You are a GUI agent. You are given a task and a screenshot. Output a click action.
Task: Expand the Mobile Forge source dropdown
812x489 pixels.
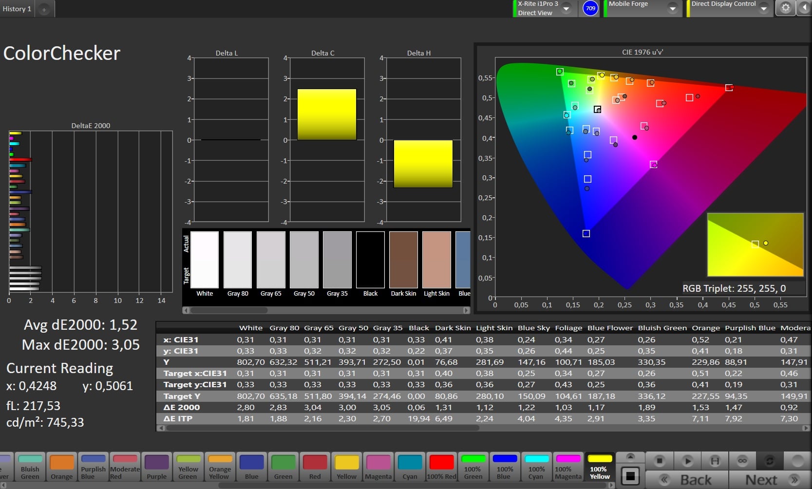pyautogui.click(x=672, y=8)
